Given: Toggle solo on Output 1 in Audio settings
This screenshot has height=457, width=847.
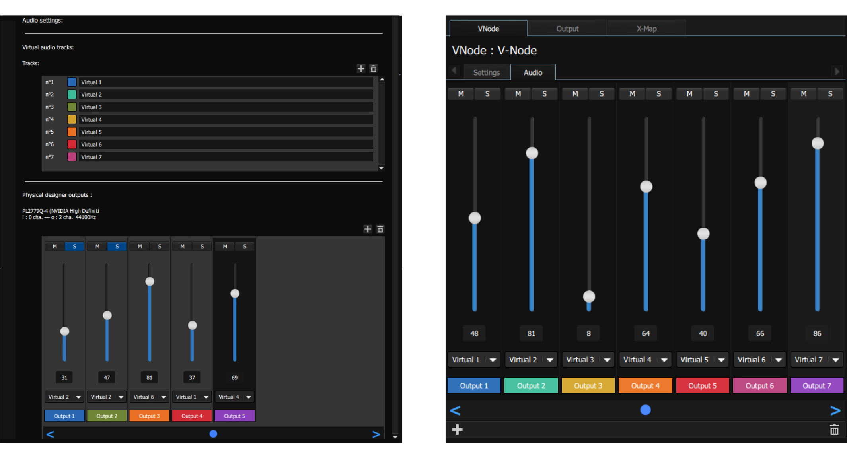Looking at the screenshot, I should 74,246.
